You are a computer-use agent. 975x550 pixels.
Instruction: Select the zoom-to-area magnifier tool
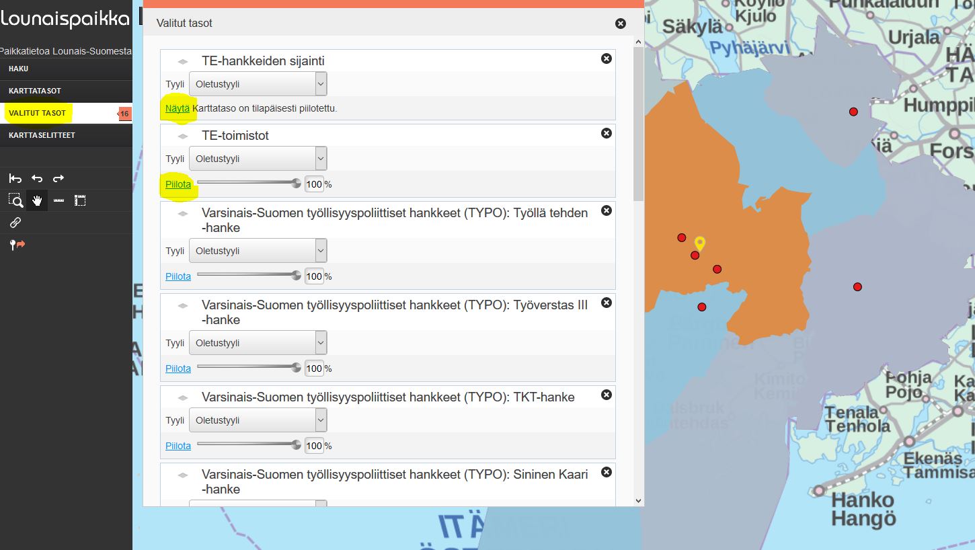click(x=15, y=200)
